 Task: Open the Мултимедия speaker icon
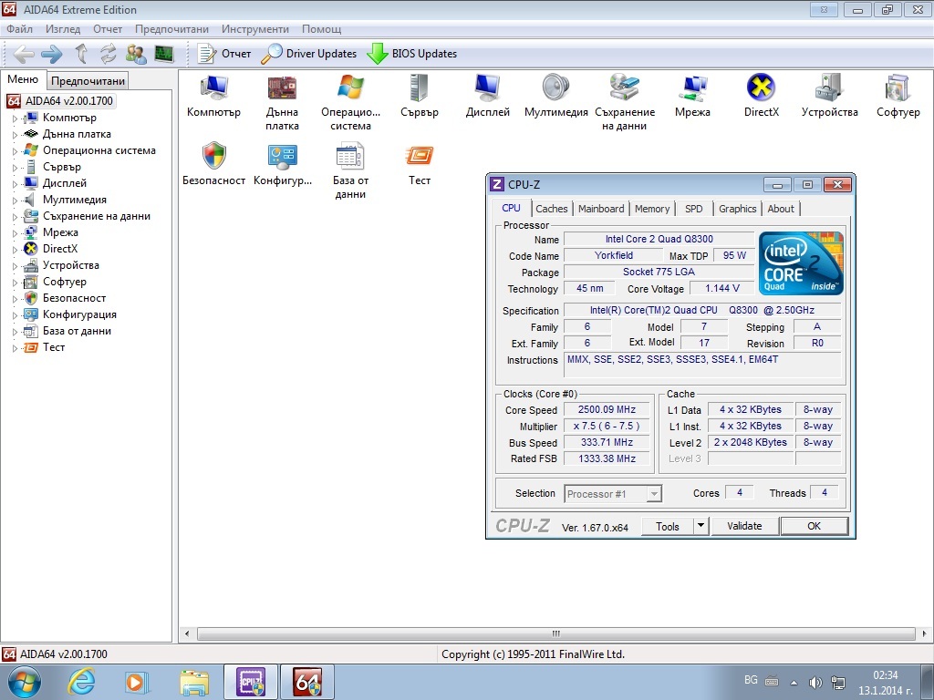click(x=555, y=87)
